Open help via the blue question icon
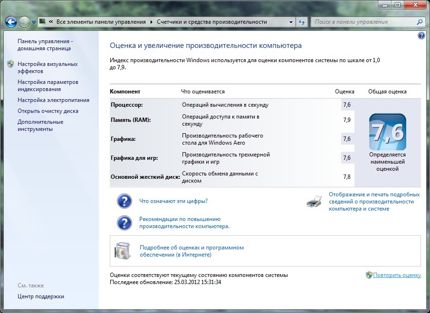430x313 pixels. pyautogui.click(x=421, y=35)
